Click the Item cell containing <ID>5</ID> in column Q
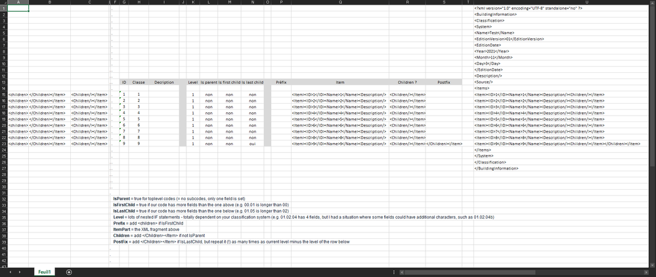Screen dimensions: 656x277 (x=340, y=119)
